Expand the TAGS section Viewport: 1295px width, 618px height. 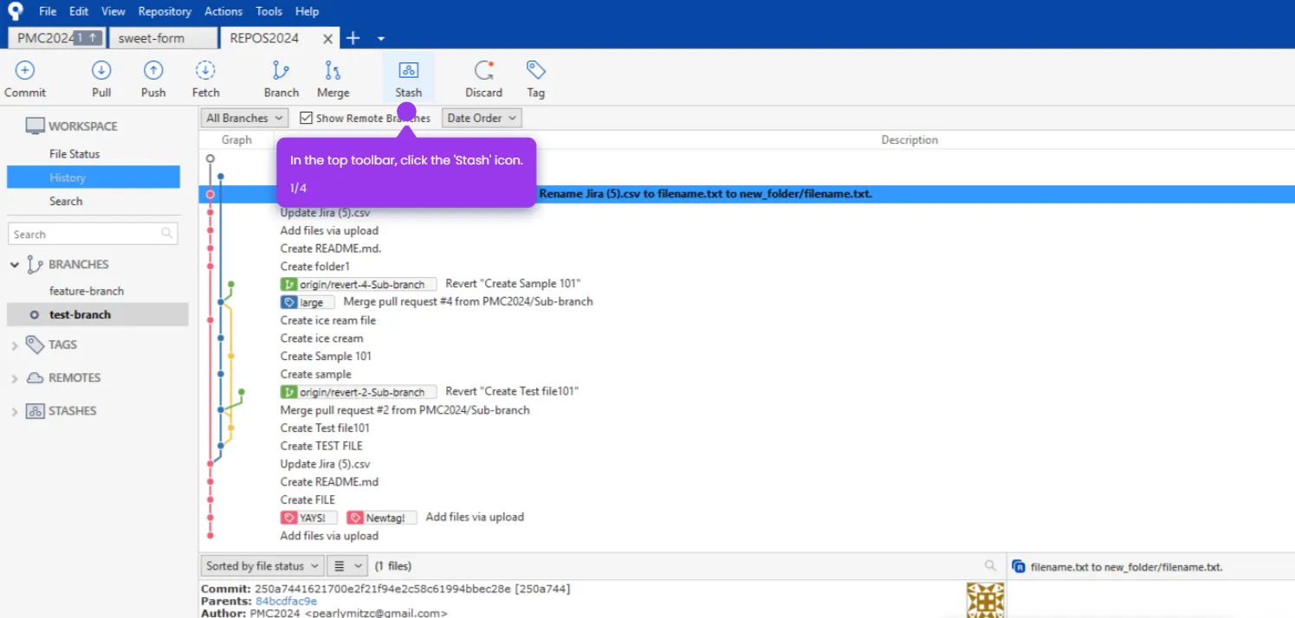click(15, 345)
